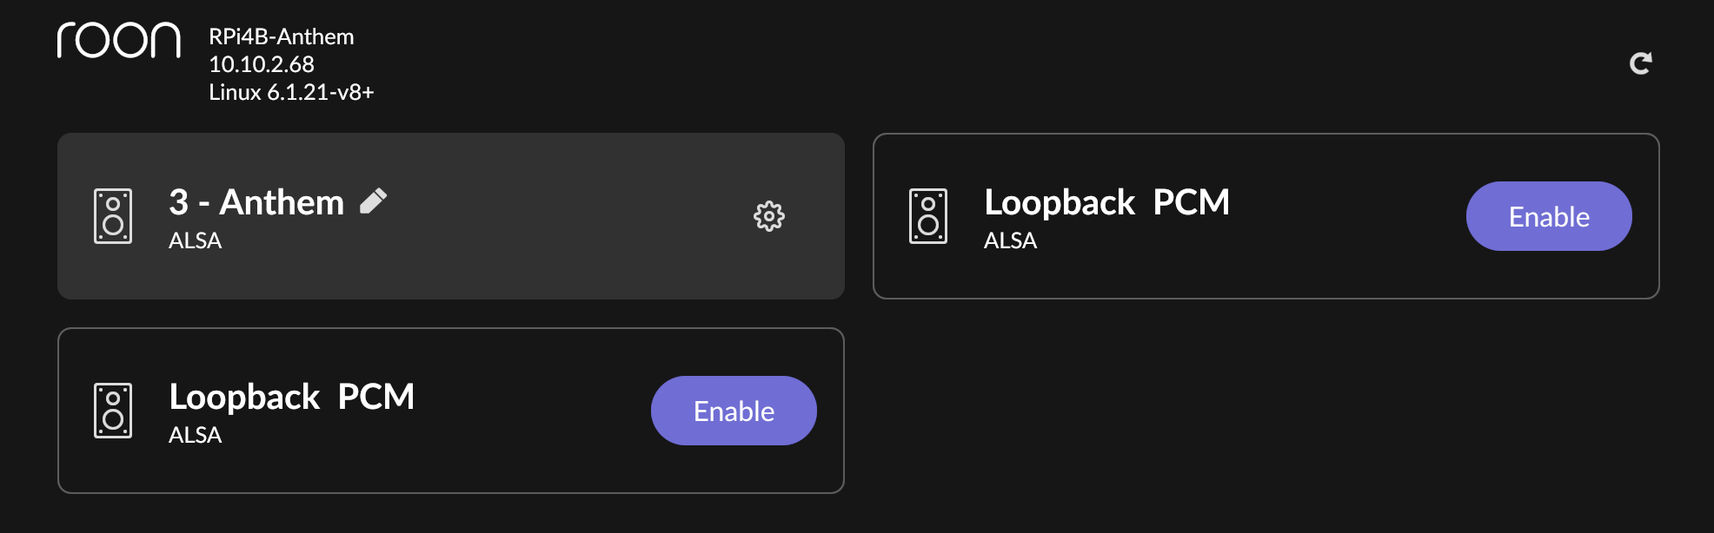The height and width of the screenshot is (533, 1714).
Task: Click the ALSA label of the Loopback PCM under Anthem
Action: [196, 435]
